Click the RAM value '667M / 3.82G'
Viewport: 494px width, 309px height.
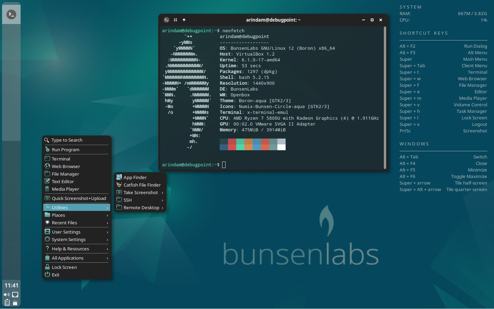[472, 13]
